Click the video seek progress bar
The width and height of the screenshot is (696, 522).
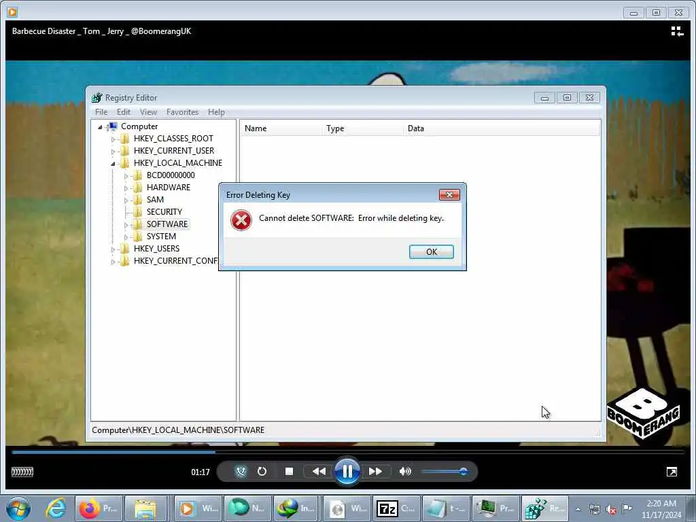click(x=348, y=452)
